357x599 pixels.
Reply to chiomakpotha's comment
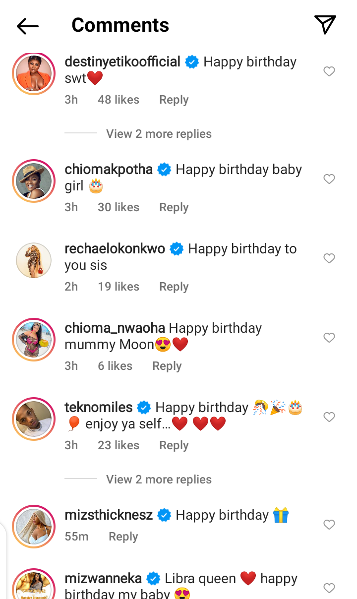coord(174,207)
